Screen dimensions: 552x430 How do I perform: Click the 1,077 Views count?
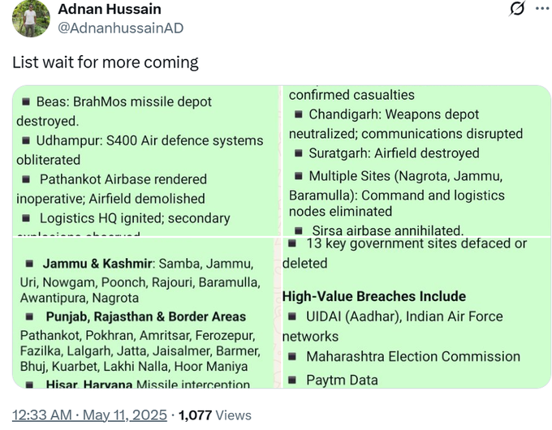tap(215, 415)
